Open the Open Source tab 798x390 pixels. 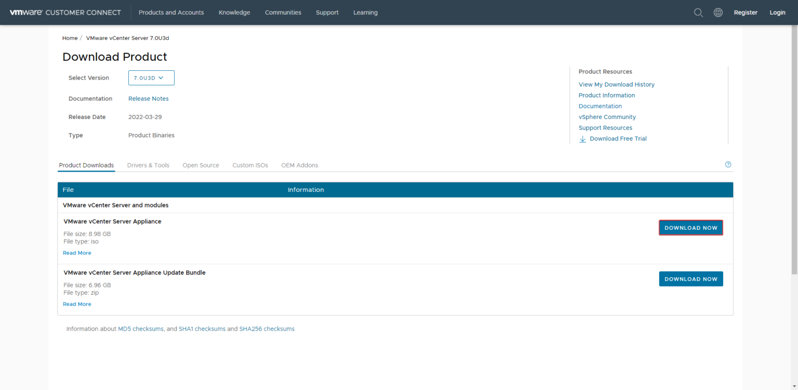coord(201,165)
